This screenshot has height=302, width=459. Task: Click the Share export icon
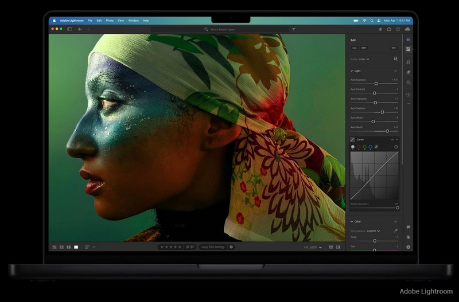(x=389, y=29)
